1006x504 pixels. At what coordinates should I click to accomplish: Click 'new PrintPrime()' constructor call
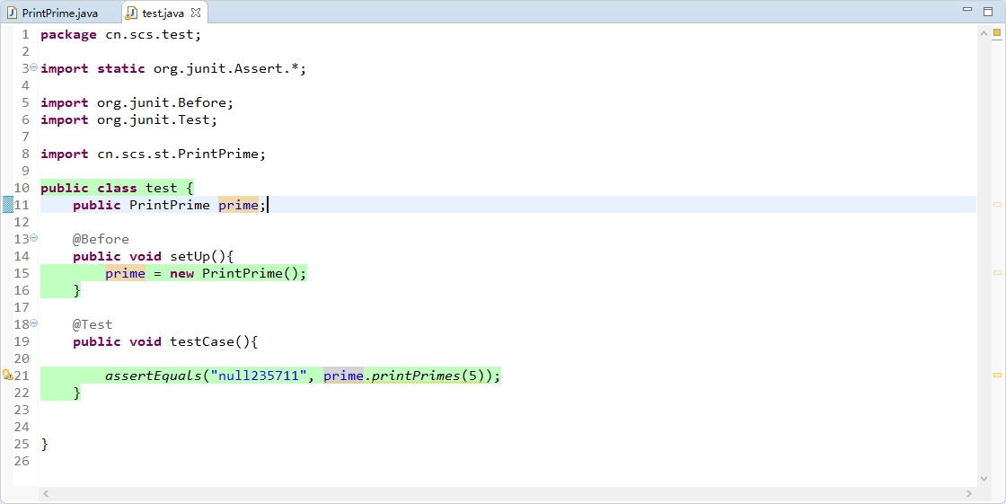click(234, 273)
